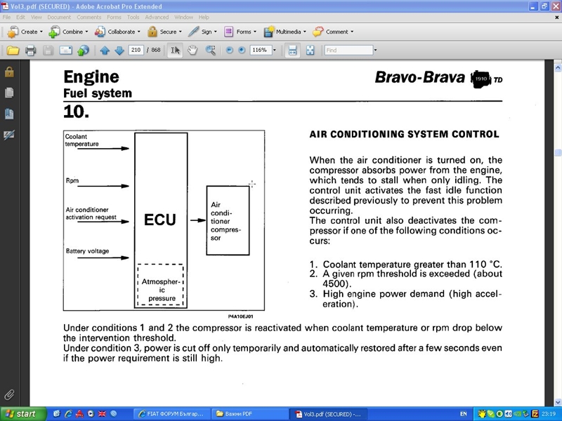Expand the 116% zoom level dropdown
The width and height of the screenshot is (562, 421).
click(x=274, y=51)
